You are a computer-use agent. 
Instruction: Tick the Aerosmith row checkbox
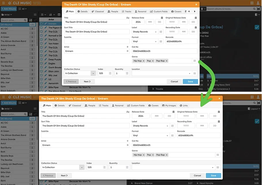coord(41,83)
